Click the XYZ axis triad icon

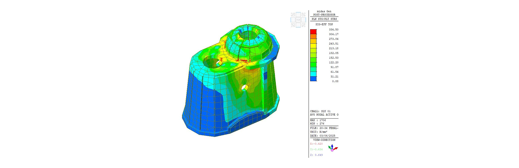point(332,148)
